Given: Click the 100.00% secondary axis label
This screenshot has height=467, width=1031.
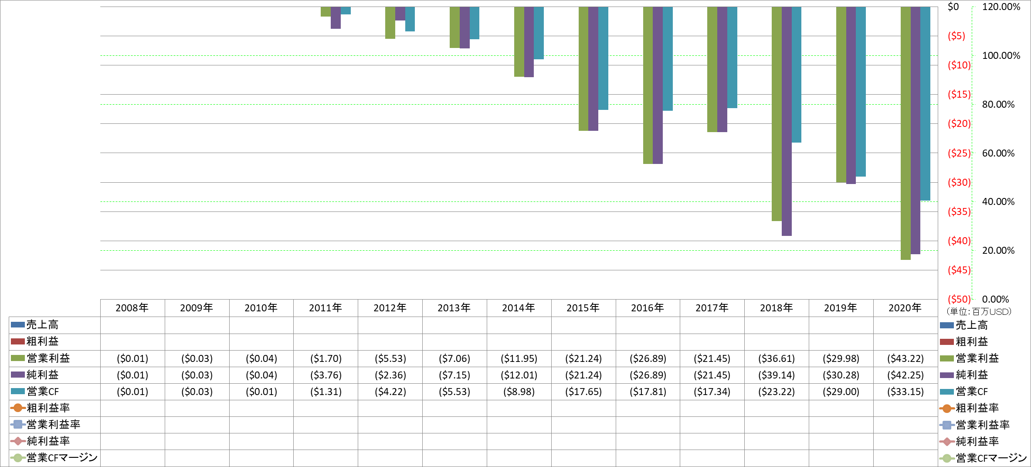Looking at the screenshot, I should (x=1001, y=55).
